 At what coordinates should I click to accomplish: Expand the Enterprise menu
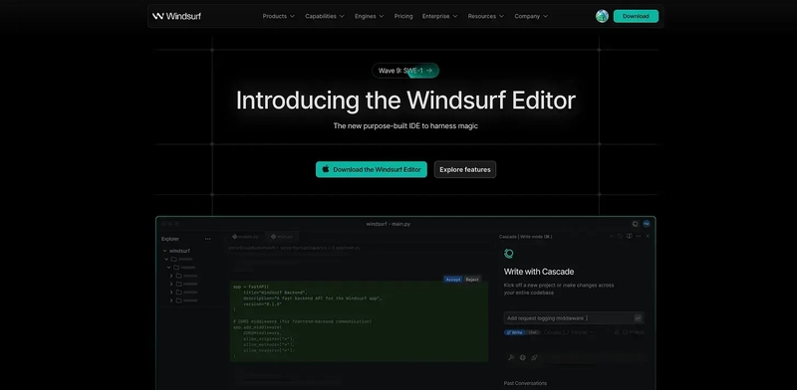coord(440,16)
